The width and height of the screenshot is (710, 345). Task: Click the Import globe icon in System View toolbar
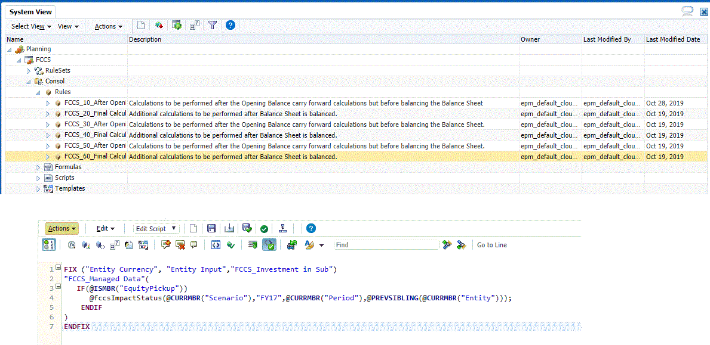(x=159, y=26)
